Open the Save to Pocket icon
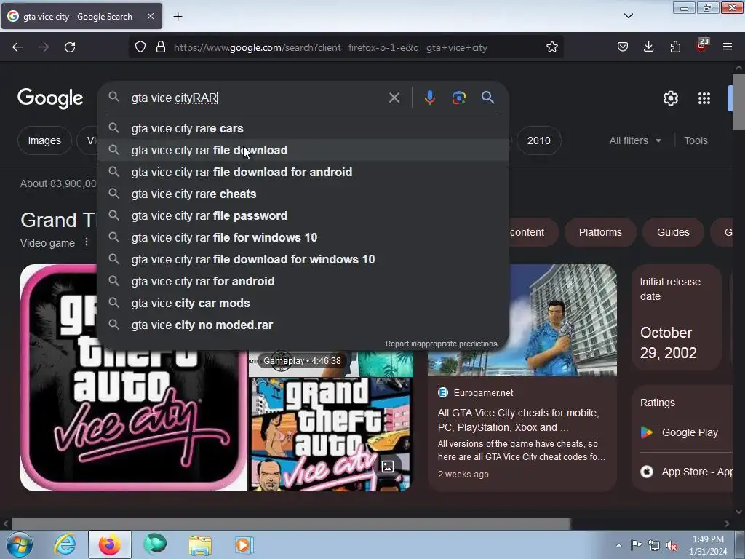Viewport: 745px width, 559px height. [623, 47]
